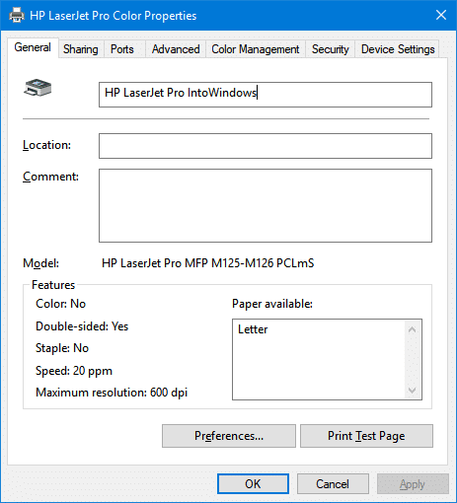This screenshot has width=457, height=503.
Task: Click the printer name field
Action: [266, 95]
